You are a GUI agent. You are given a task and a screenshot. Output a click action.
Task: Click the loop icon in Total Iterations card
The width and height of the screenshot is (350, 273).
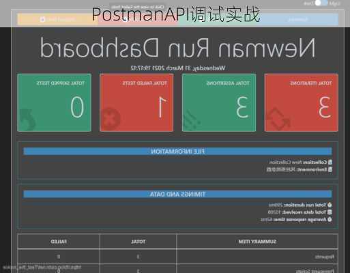278,119
